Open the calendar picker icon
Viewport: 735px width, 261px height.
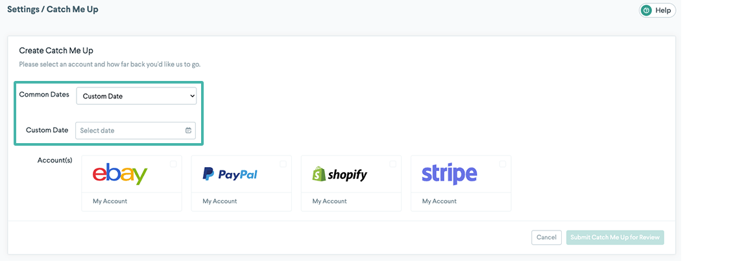coord(188,130)
